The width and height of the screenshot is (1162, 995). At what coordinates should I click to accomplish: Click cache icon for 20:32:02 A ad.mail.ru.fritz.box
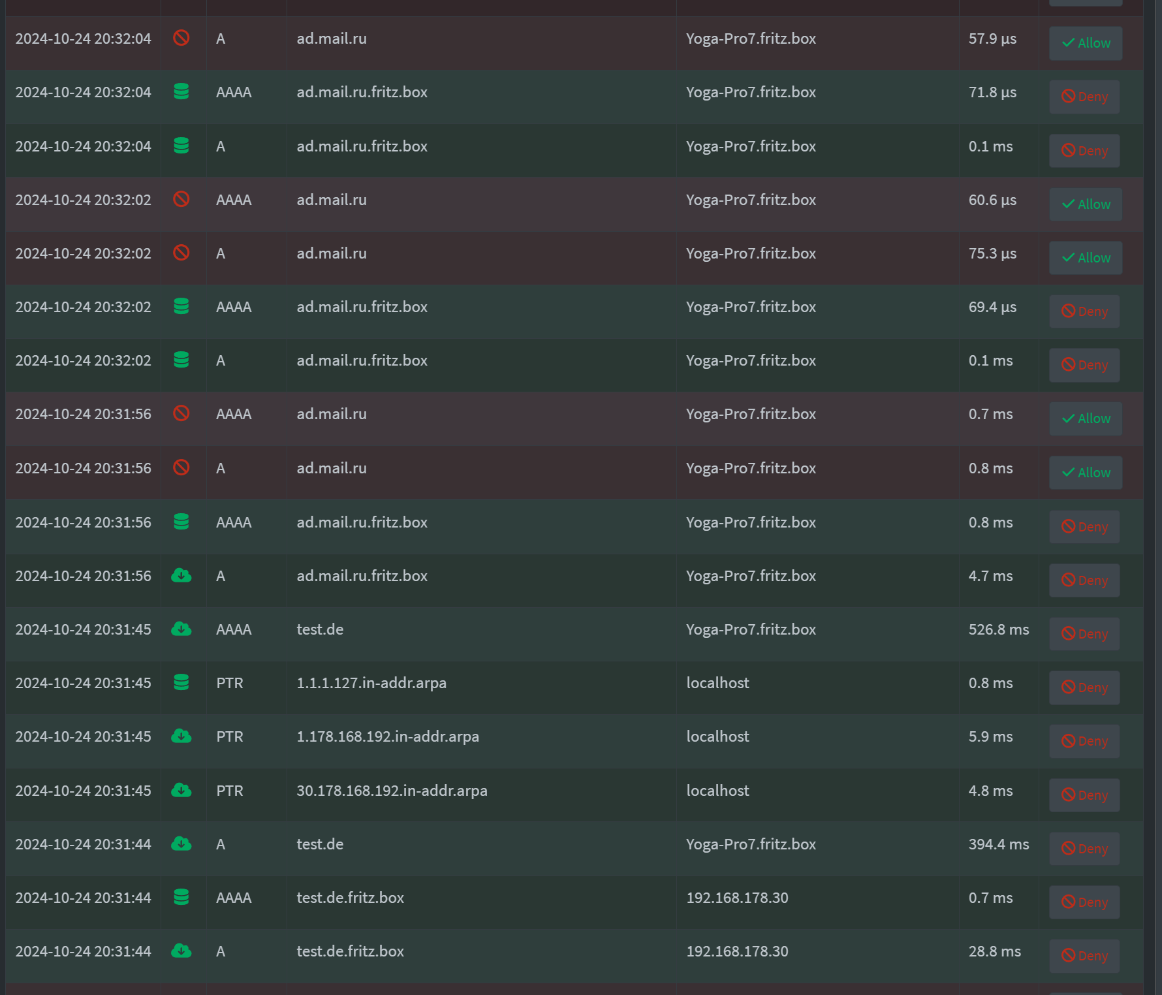181,360
